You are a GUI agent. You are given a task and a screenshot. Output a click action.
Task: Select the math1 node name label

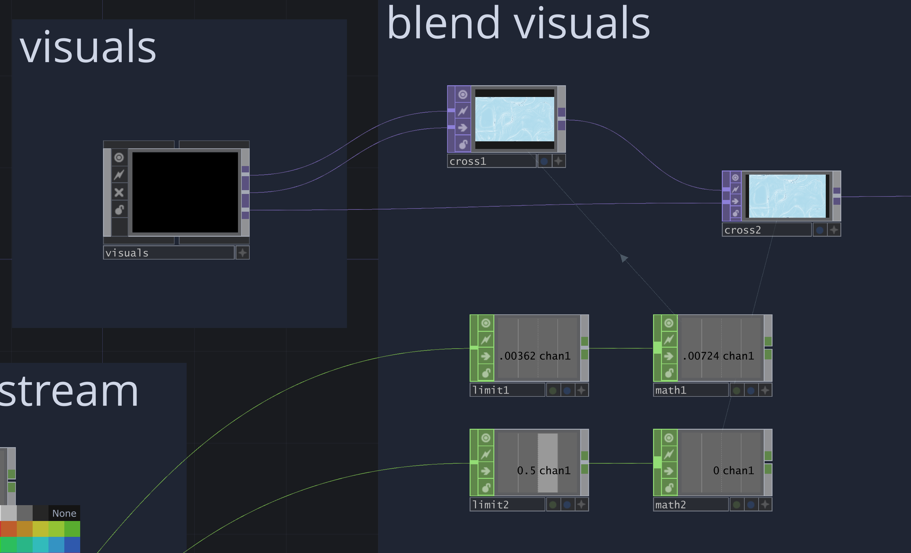[691, 390]
